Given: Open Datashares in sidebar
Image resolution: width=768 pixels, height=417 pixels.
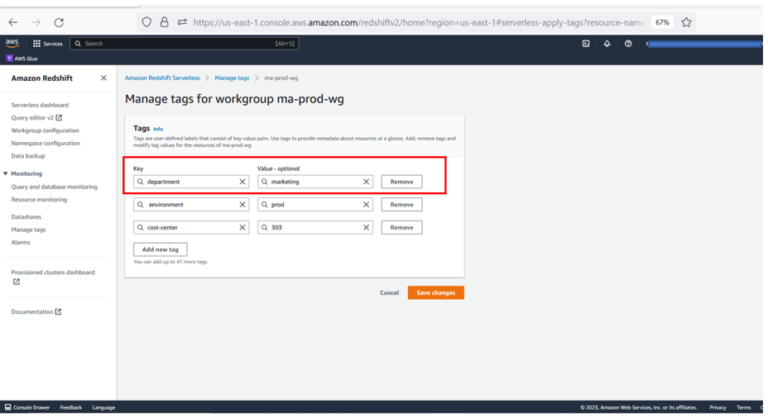Looking at the screenshot, I should [x=26, y=216].
